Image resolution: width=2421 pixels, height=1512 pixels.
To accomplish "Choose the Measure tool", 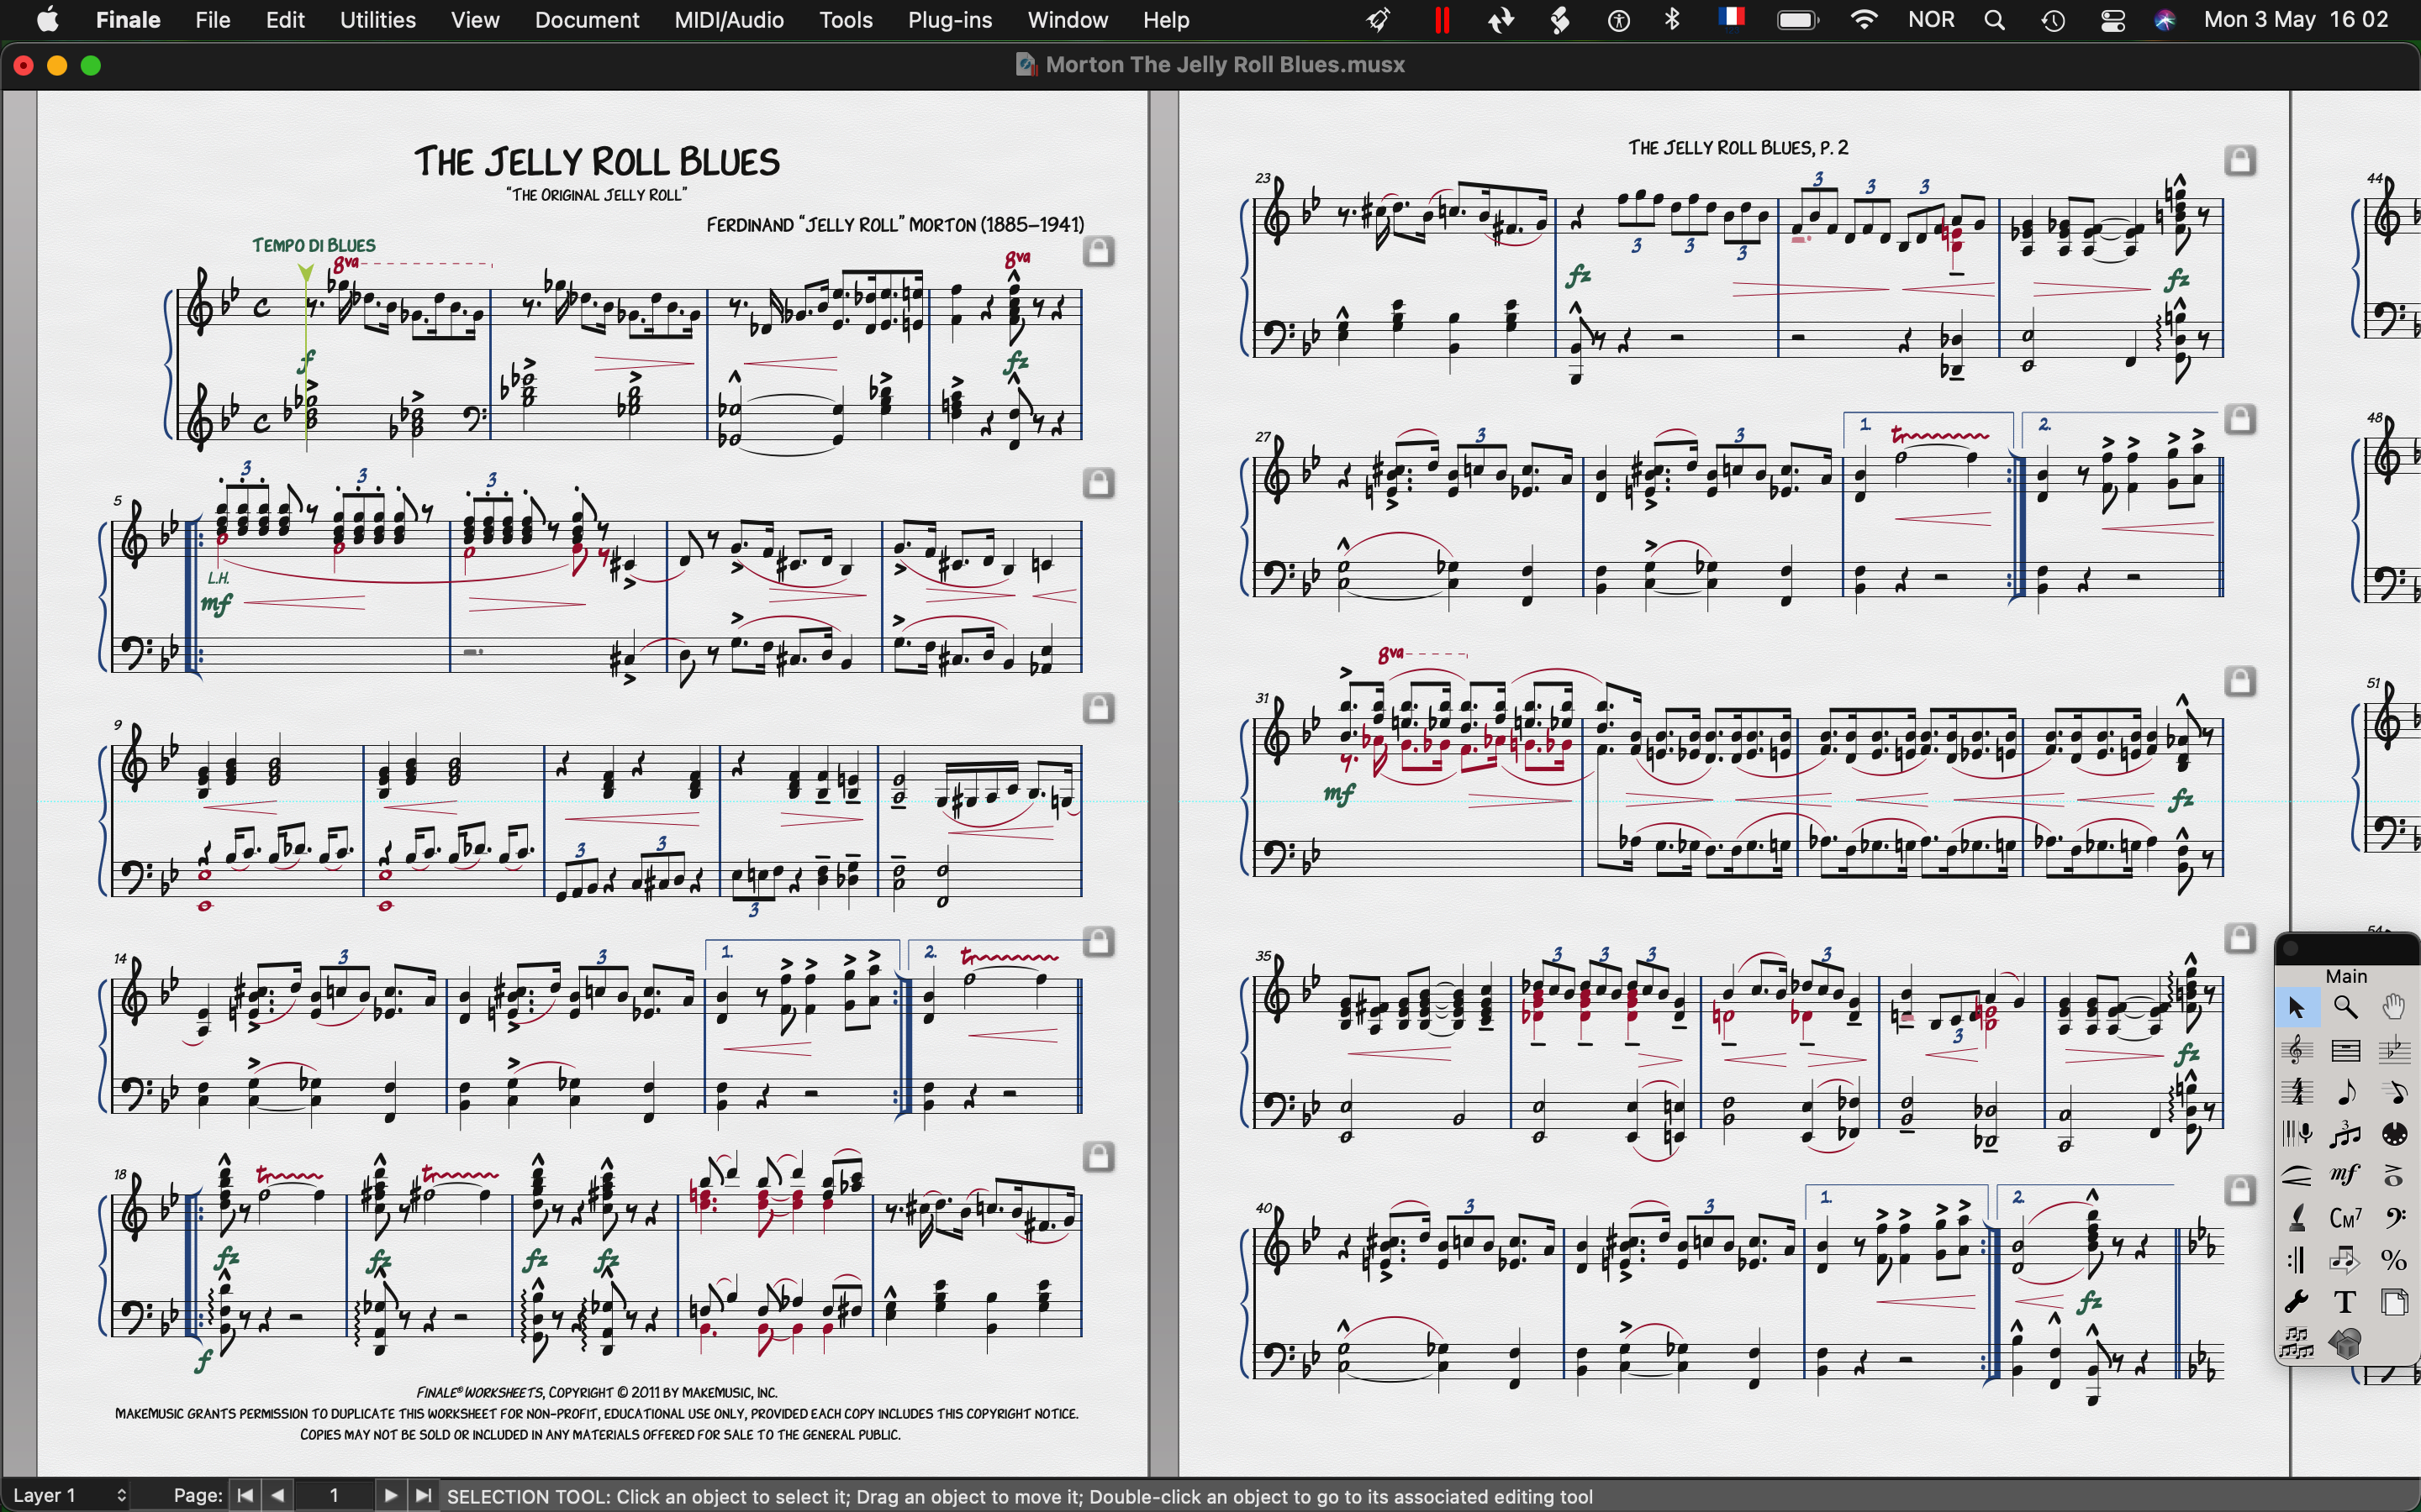I will [x=2347, y=1050].
